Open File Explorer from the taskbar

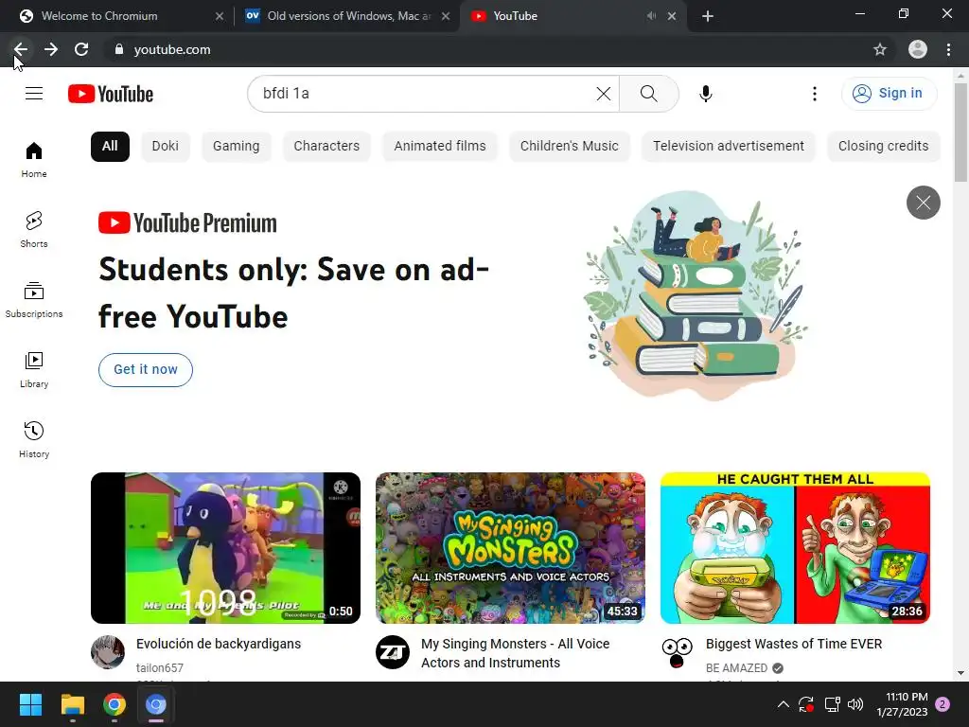tap(72, 704)
